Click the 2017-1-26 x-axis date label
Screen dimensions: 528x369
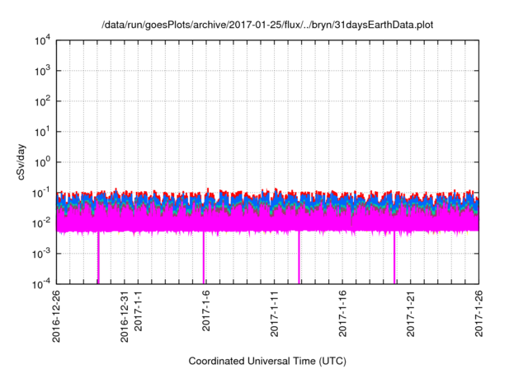[478, 313]
